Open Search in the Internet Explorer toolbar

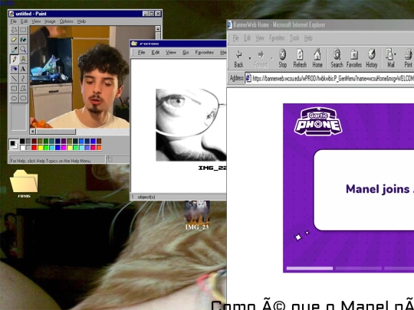[x=337, y=58]
